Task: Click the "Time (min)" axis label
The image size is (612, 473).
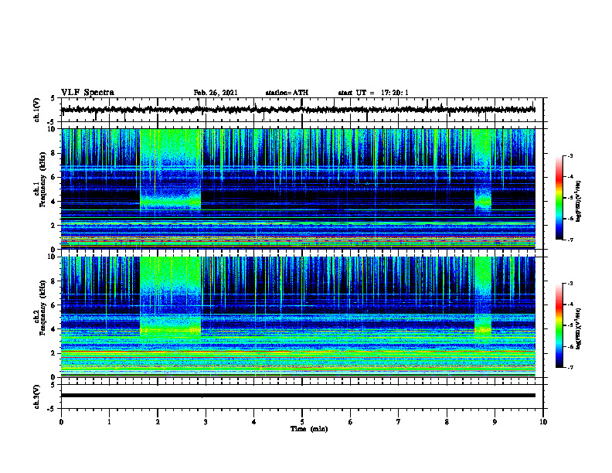Action: (x=309, y=429)
